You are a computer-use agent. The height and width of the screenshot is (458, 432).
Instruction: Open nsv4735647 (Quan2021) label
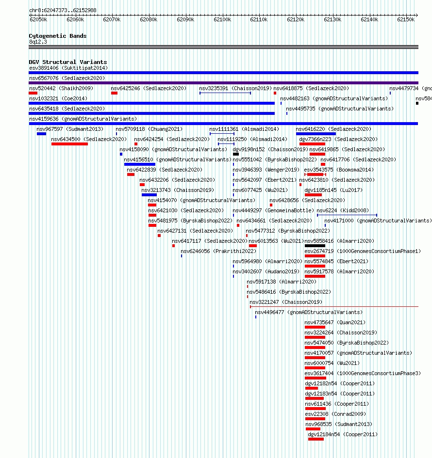click(335, 323)
